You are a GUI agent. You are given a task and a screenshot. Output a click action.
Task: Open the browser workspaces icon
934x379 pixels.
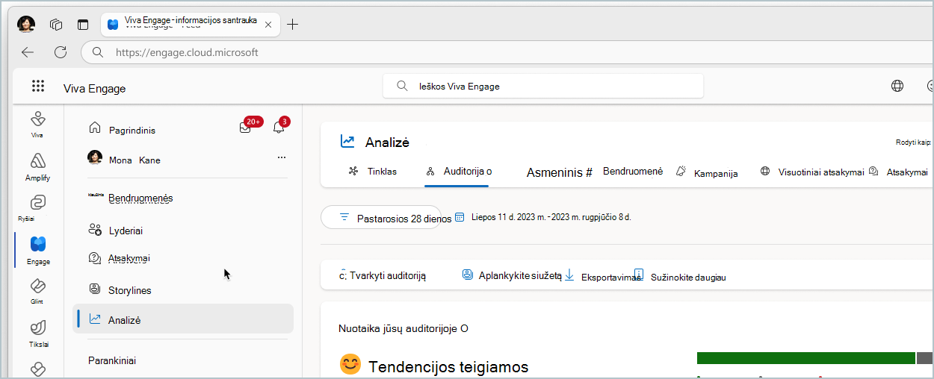[56, 24]
